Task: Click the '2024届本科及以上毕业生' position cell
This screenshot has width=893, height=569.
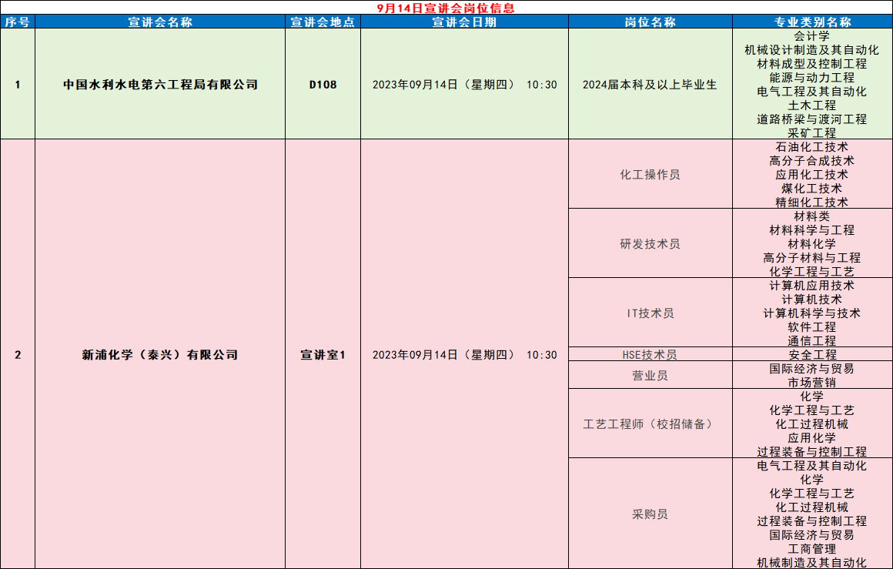Action: [650, 85]
